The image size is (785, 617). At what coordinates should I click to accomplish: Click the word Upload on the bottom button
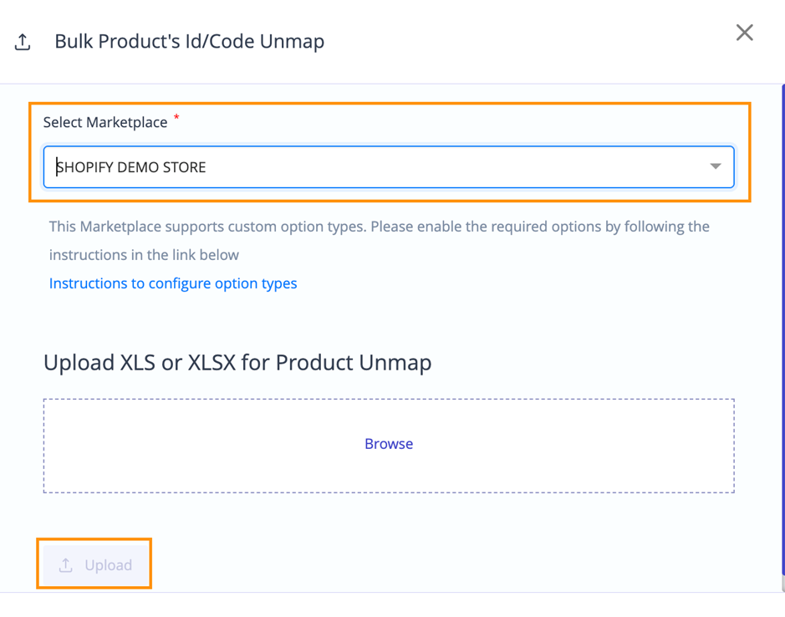point(108,565)
